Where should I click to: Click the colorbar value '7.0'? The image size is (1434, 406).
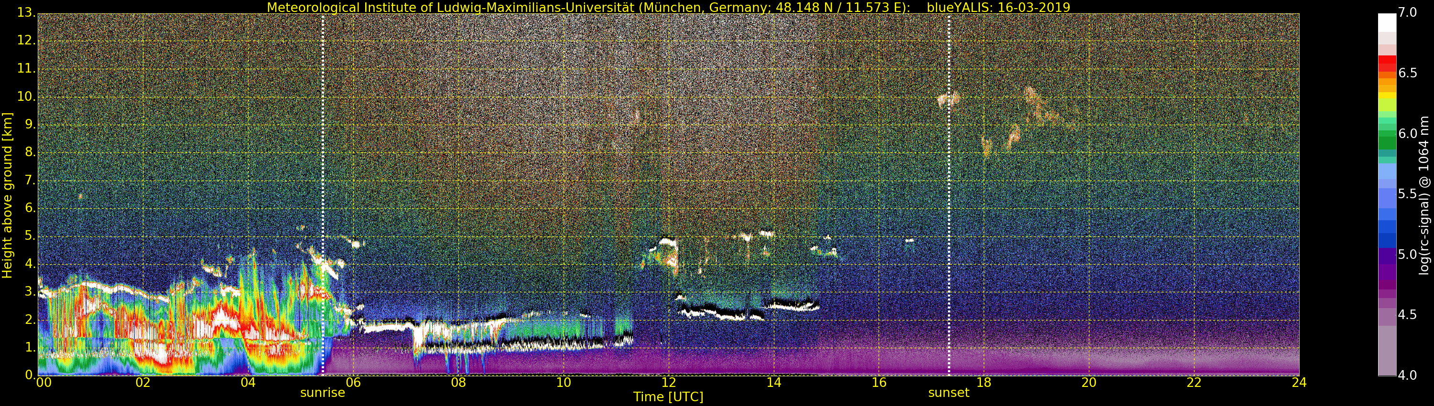pyautogui.click(x=1408, y=12)
